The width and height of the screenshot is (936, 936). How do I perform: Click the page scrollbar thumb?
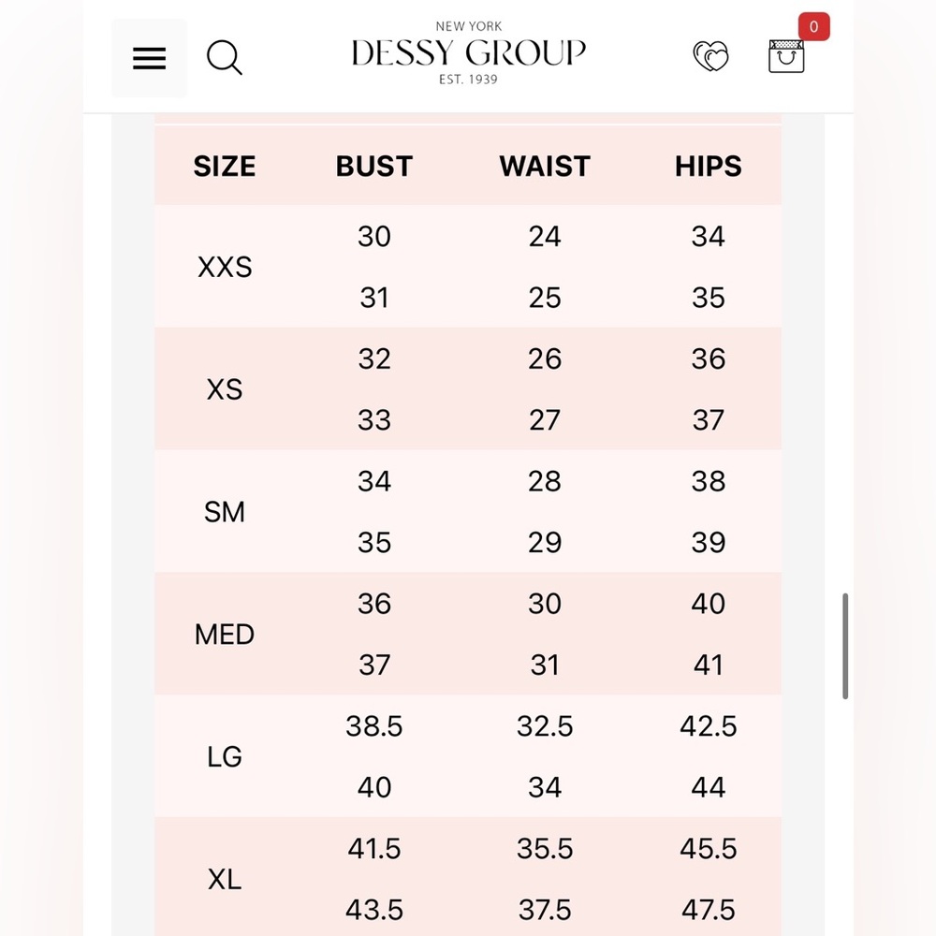(844, 646)
